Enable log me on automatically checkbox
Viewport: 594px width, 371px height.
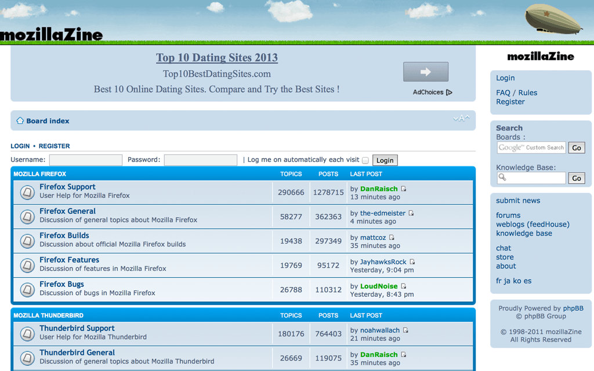365,161
